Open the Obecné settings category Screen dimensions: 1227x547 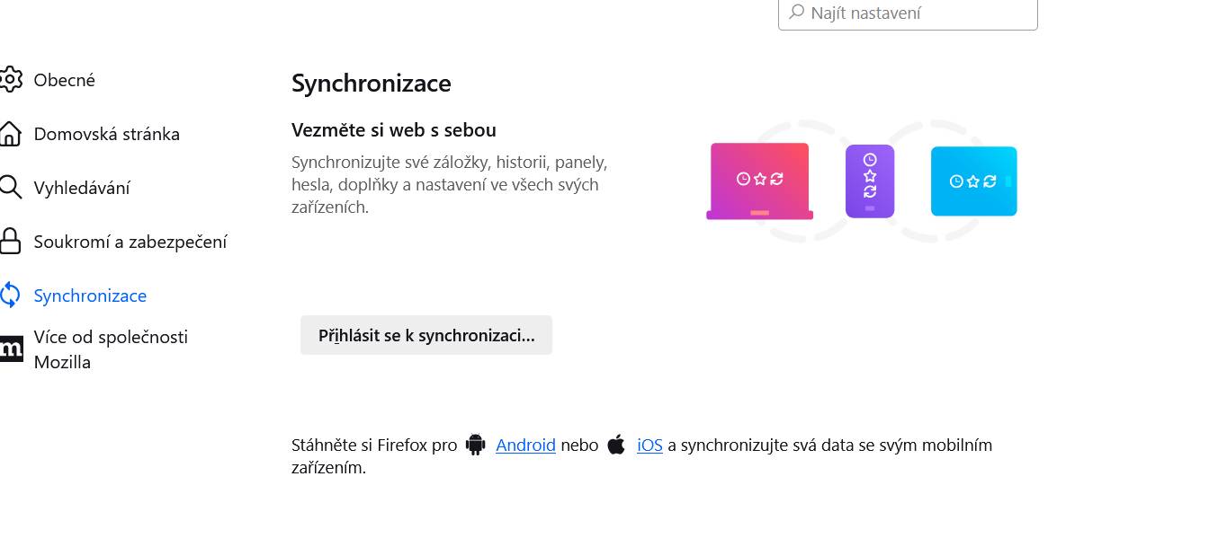coord(65,80)
